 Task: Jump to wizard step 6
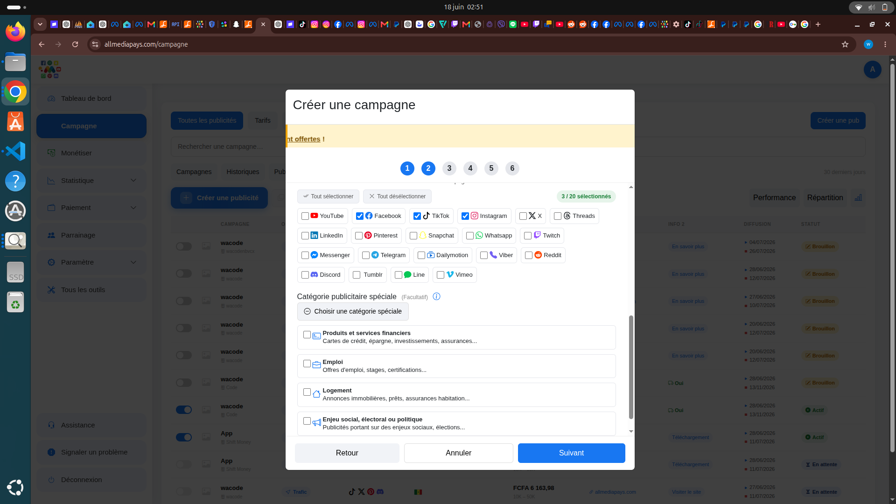point(512,168)
